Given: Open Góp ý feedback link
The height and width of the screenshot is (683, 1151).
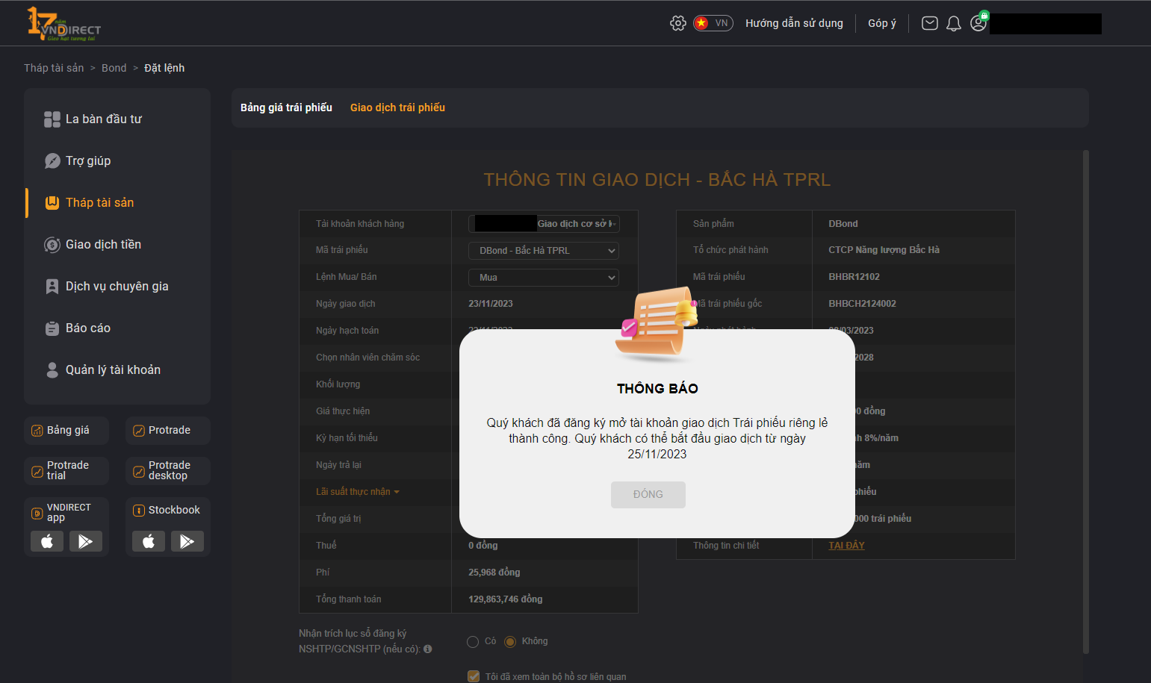Looking at the screenshot, I should click(x=882, y=23).
